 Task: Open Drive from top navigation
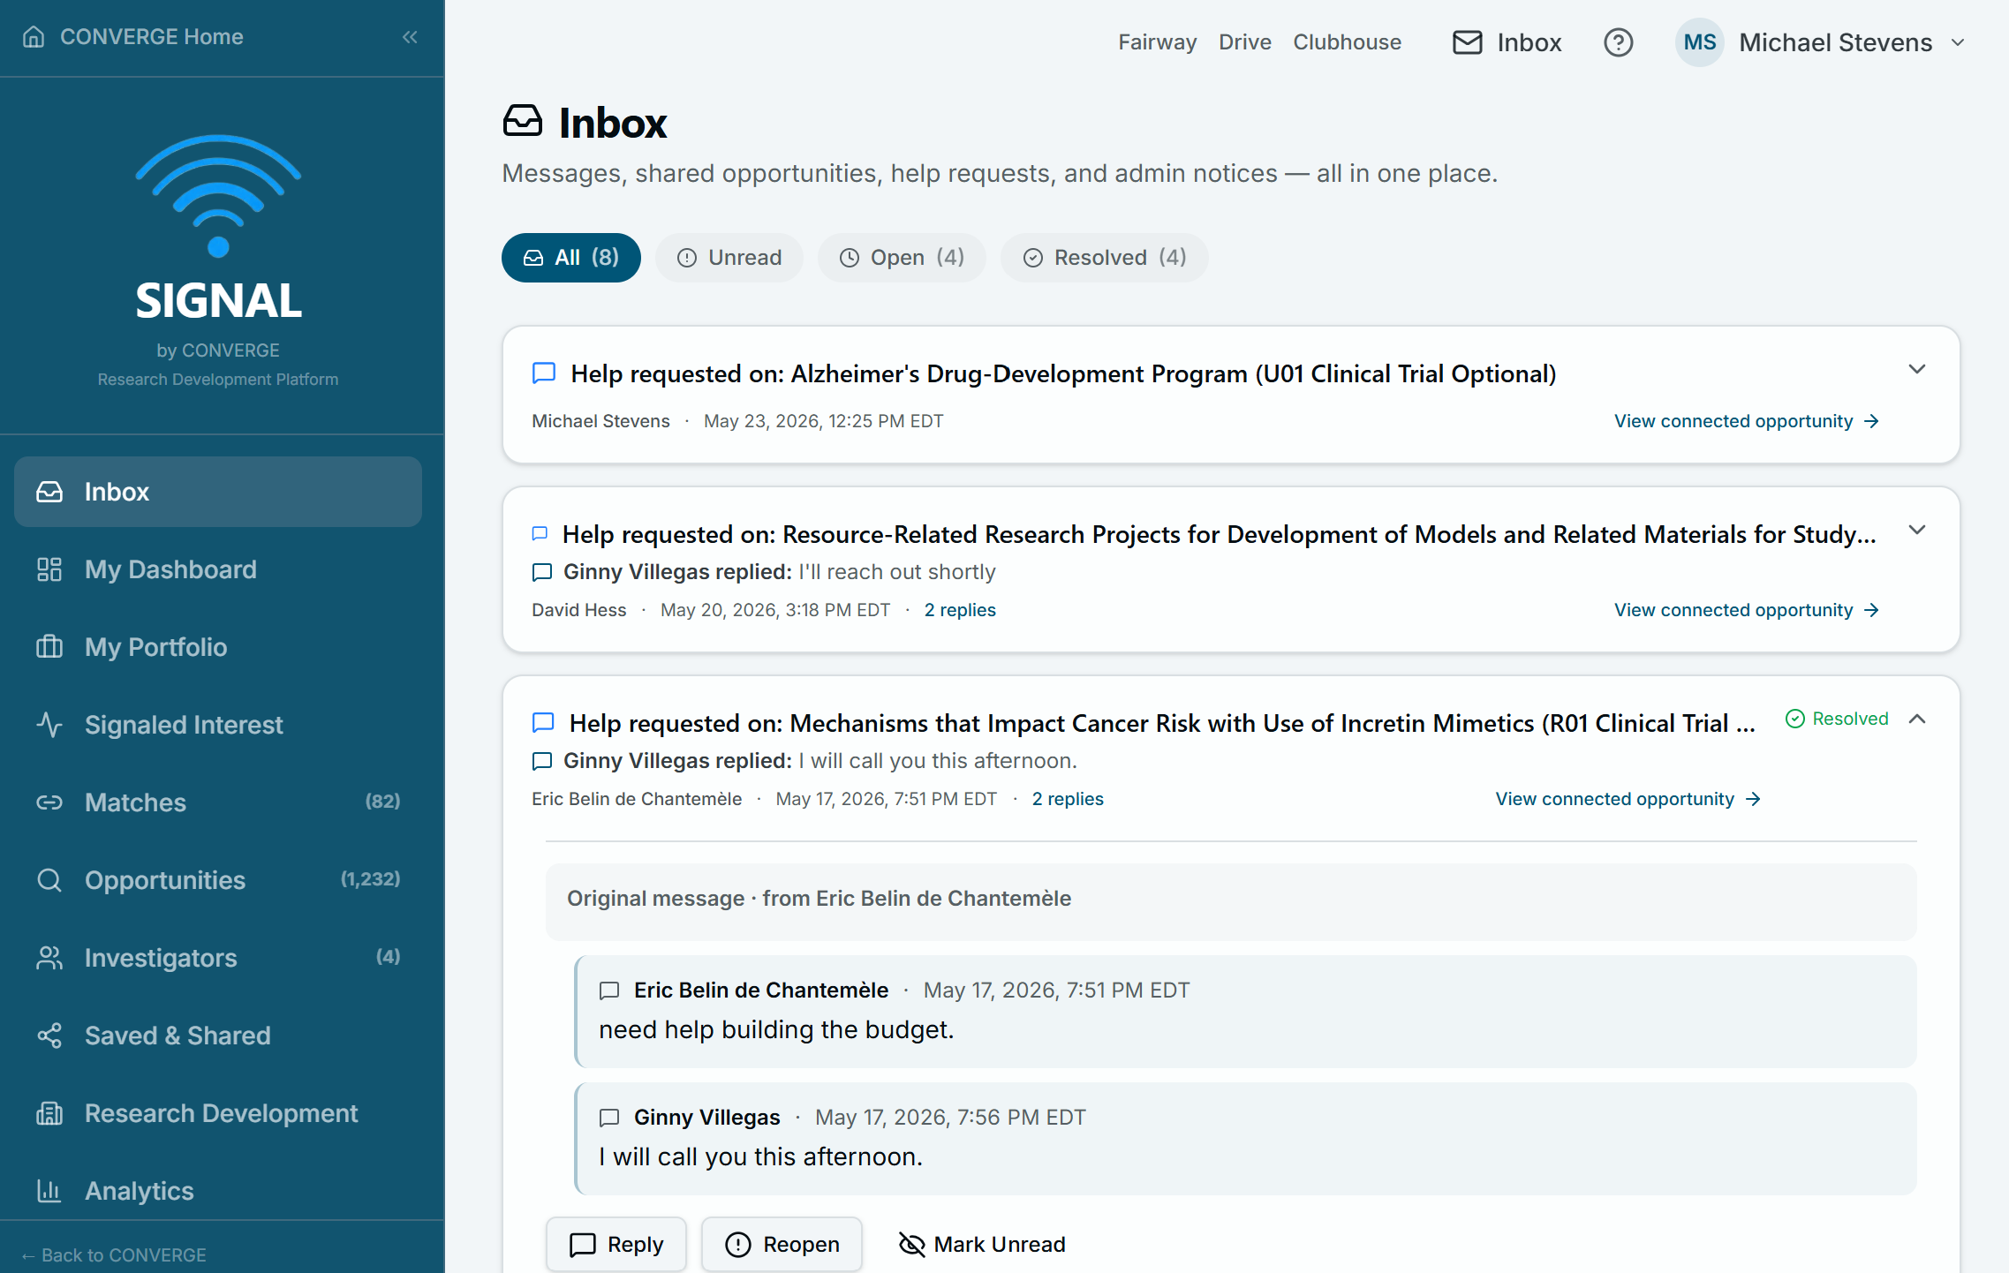coord(1245,42)
